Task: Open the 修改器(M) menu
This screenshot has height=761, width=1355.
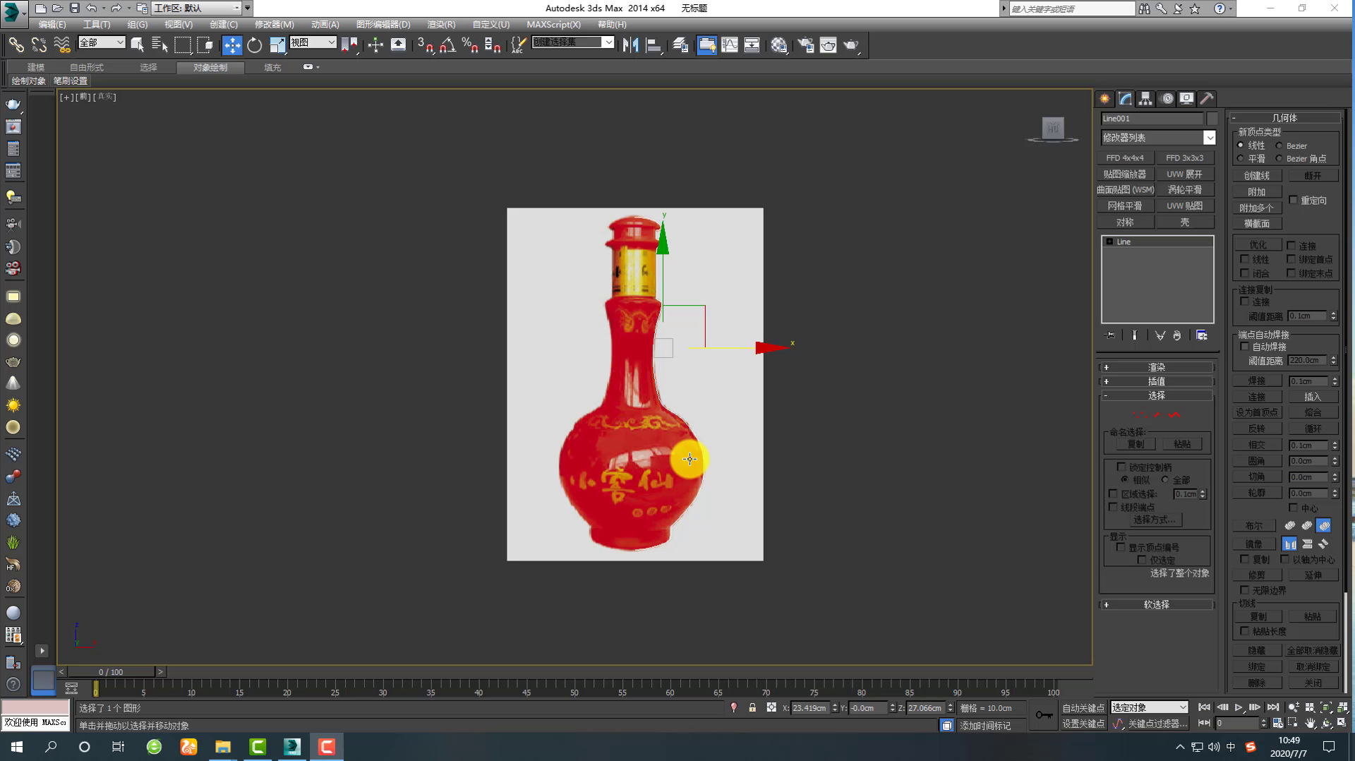Action: (274, 24)
